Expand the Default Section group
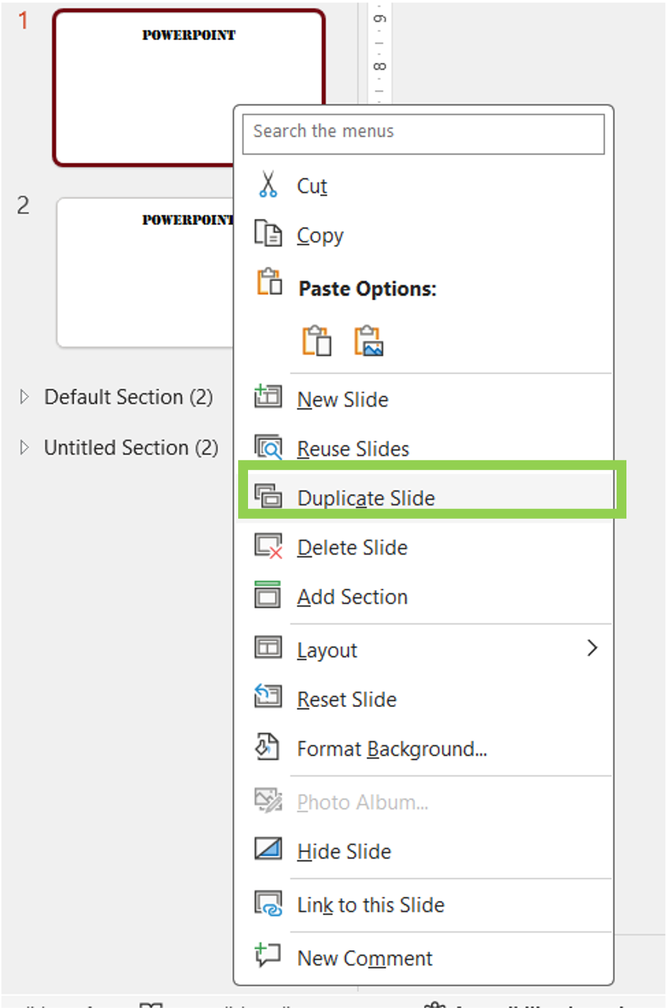The width and height of the screenshot is (668, 1008). [x=25, y=397]
